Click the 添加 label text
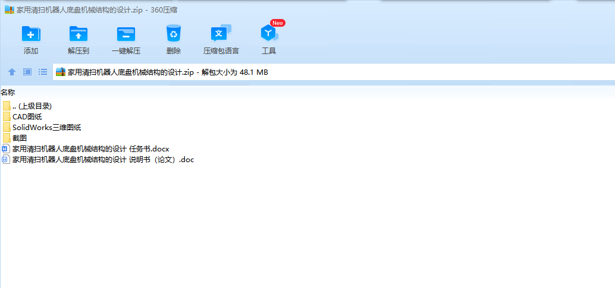 tap(31, 51)
